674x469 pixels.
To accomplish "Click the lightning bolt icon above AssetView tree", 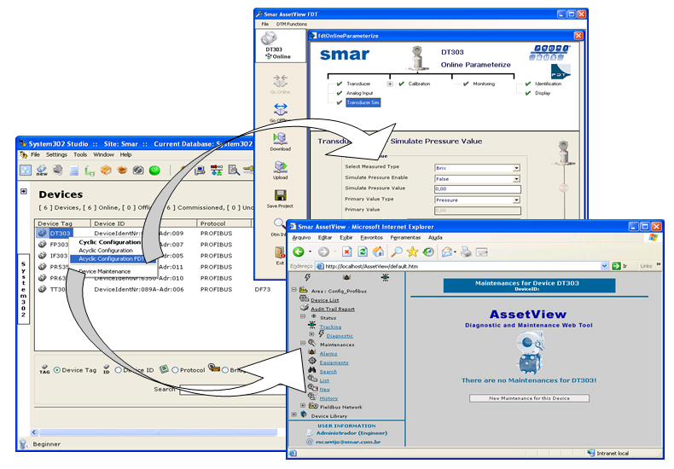I will (x=307, y=277).
